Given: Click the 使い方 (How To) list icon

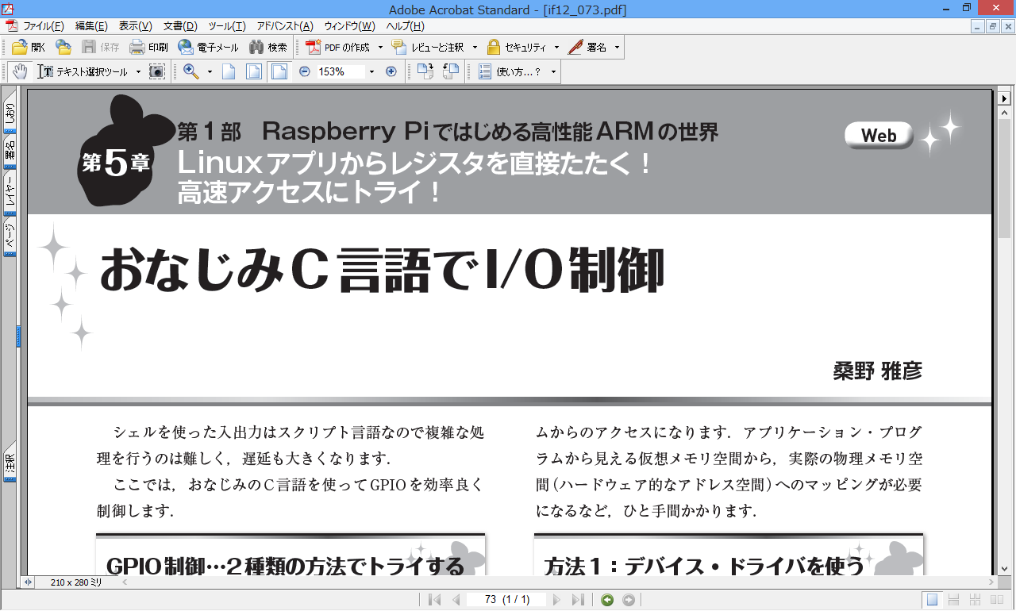Looking at the screenshot, I should tap(485, 71).
